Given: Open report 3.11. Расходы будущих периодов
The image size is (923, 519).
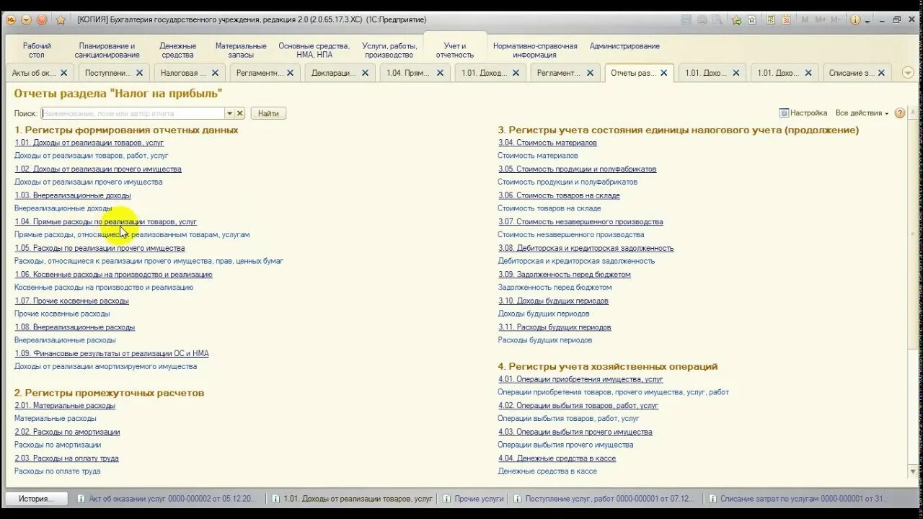Looking at the screenshot, I should [x=555, y=327].
